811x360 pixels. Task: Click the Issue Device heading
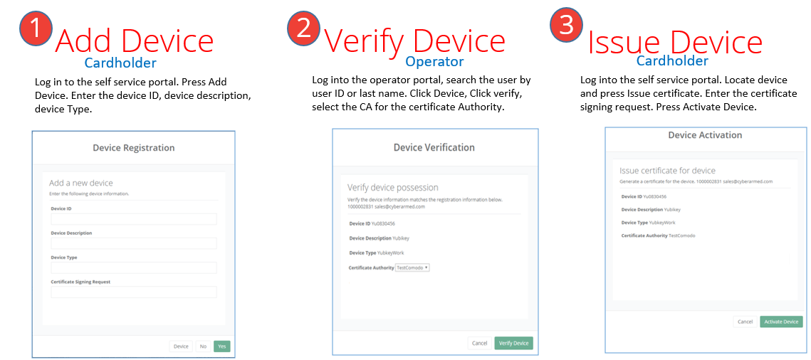(x=675, y=41)
